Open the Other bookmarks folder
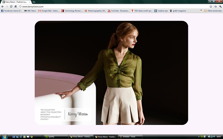Viewport: 223px width, 139px height. (x=213, y=11)
